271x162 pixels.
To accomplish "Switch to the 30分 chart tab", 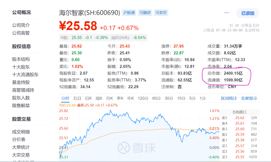I will point(169,98).
